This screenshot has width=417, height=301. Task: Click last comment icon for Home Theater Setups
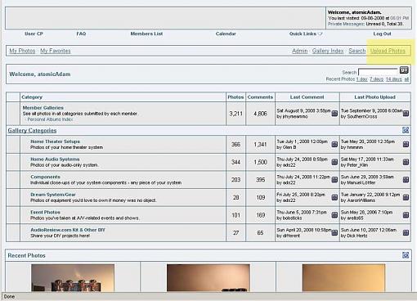pyautogui.click(x=334, y=144)
